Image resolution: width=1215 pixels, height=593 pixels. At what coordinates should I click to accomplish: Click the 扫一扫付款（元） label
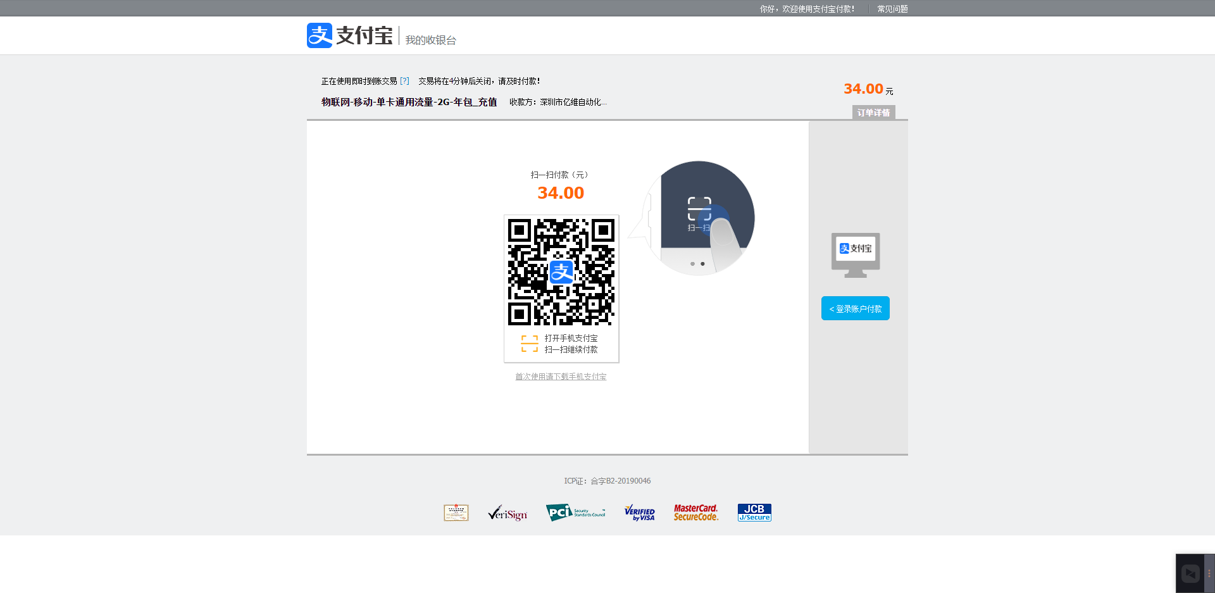(x=561, y=175)
